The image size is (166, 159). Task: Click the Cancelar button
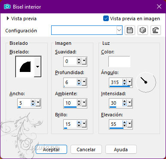(x=86, y=150)
